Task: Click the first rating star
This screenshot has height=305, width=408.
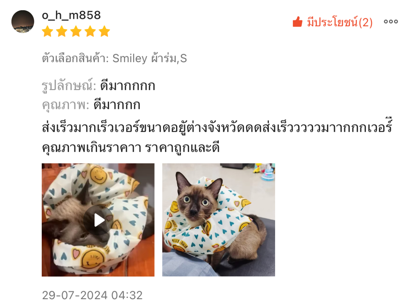Action: 48,32
